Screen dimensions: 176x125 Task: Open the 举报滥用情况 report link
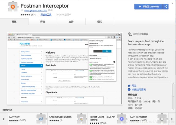pos(139,90)
